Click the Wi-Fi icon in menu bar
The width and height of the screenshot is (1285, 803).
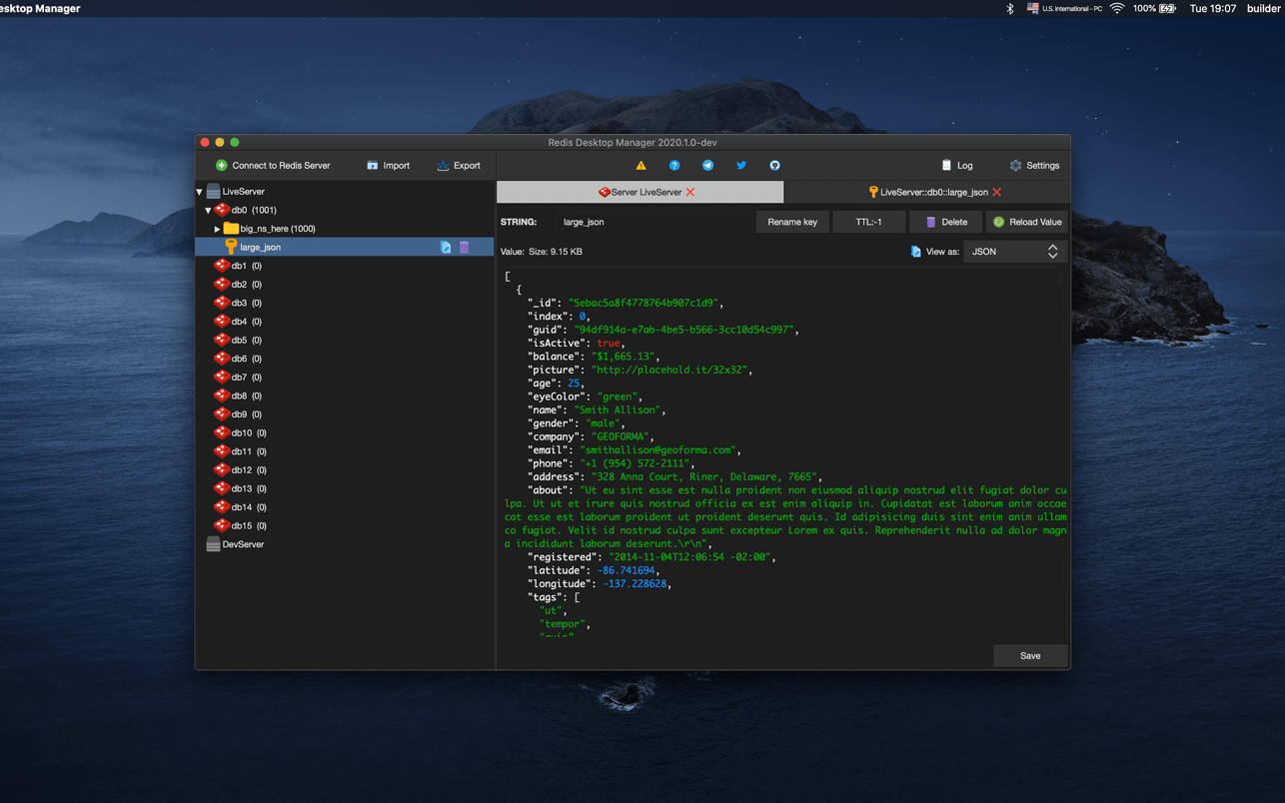pyautogui.click(x=1117, y=8)
